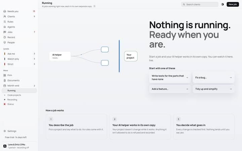Viewport: 242px width, 151px height.
Task: Start Write tests for the parts job
Action: point(170,78)
